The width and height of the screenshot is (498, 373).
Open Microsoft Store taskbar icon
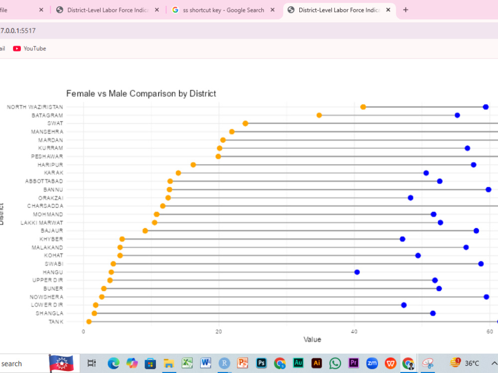pyautogui.click(x=150, y=363)
